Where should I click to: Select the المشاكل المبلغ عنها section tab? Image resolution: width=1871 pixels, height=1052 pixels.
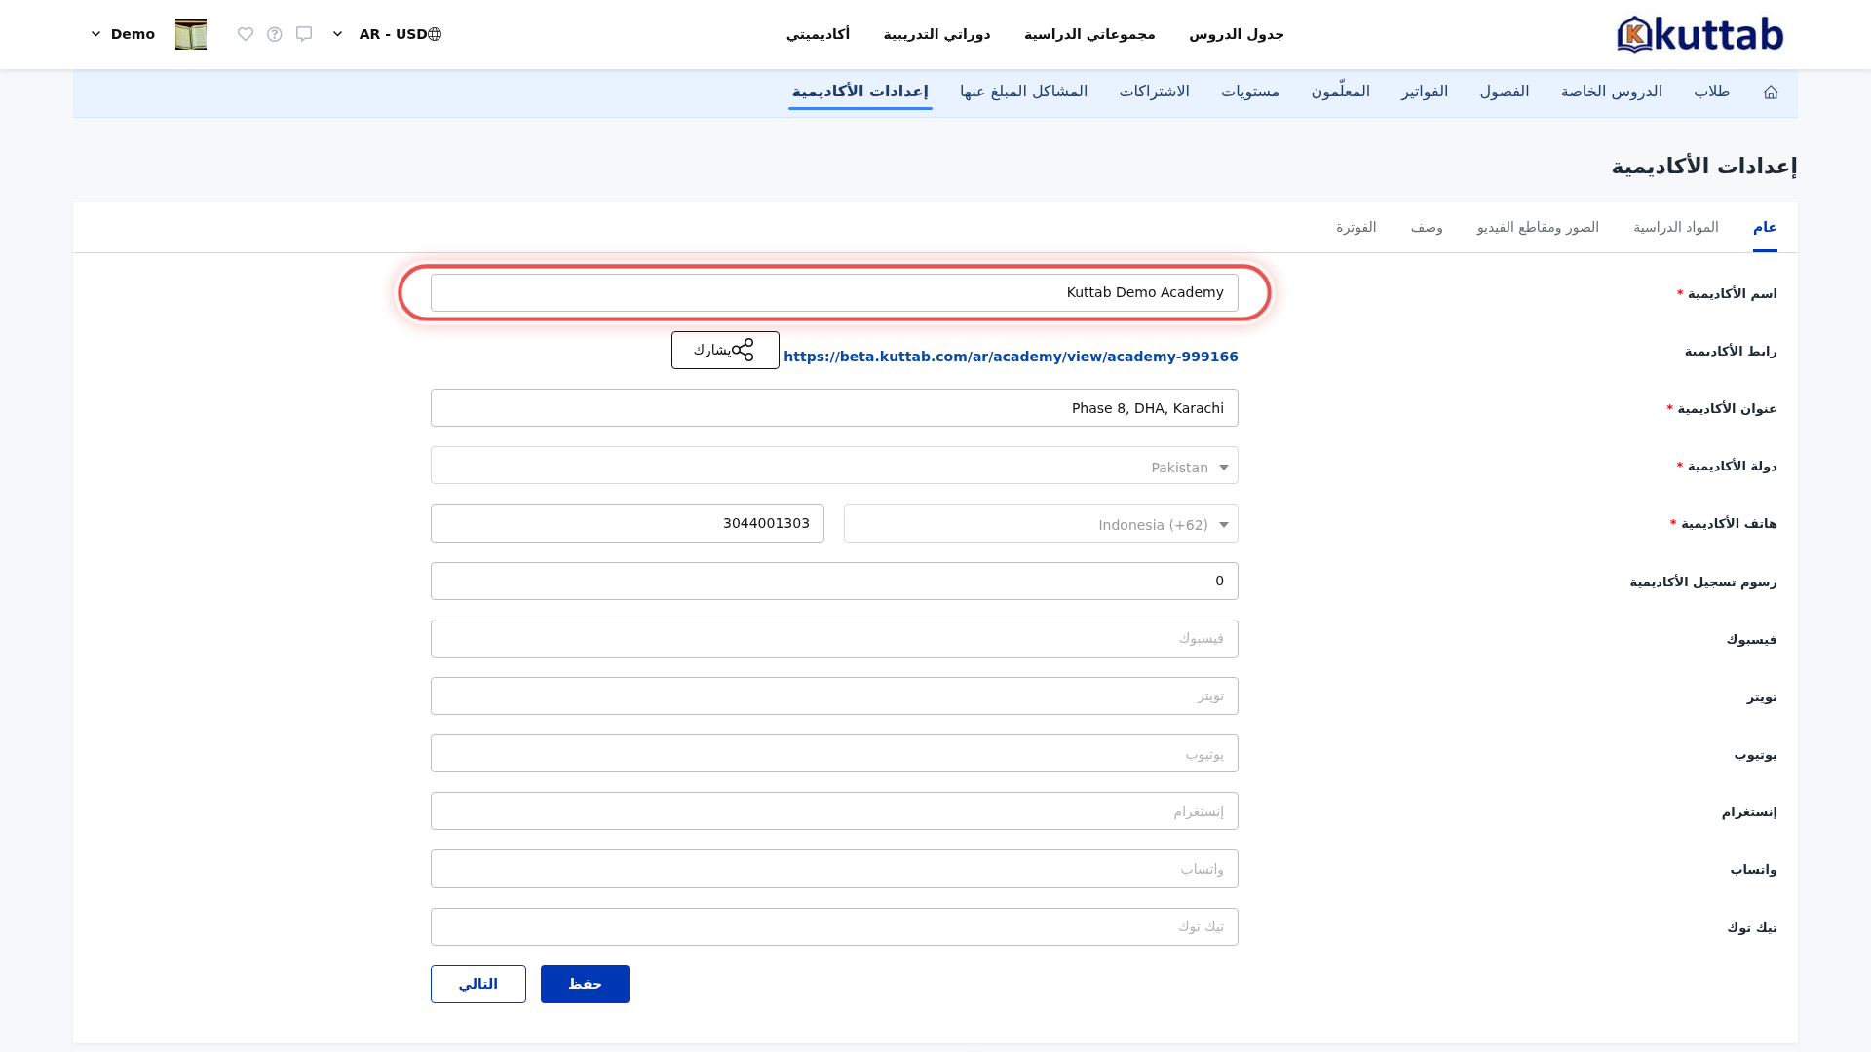1023,92
